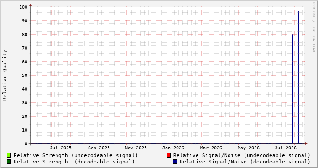
Task: Click the Jul 2026 axis label
Action: (x=286, y=148)
